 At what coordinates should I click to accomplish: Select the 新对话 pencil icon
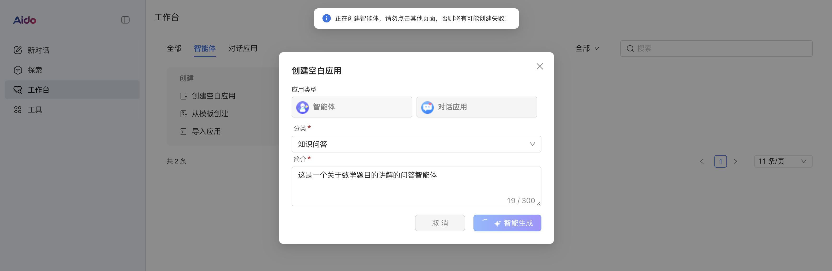click(x=18, y=50)
